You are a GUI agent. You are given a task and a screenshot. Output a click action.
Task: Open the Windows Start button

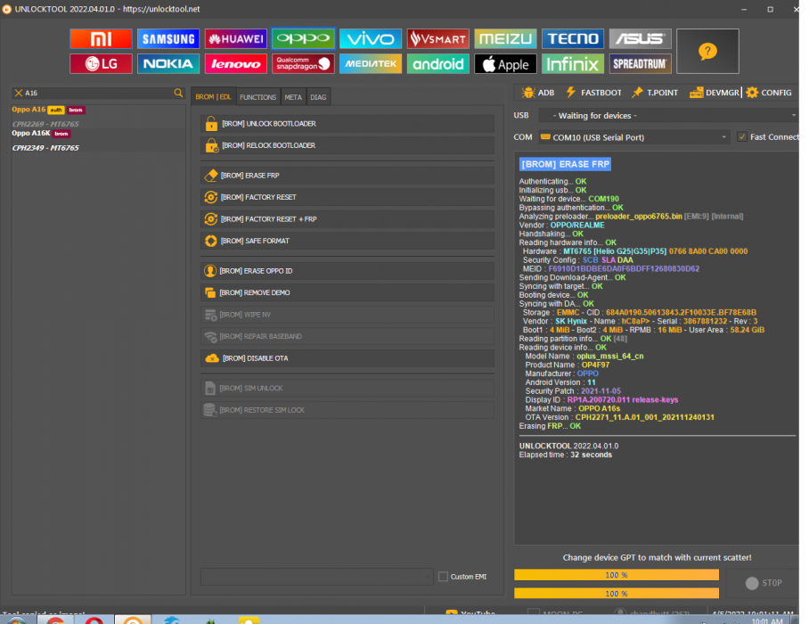(15, 620)
